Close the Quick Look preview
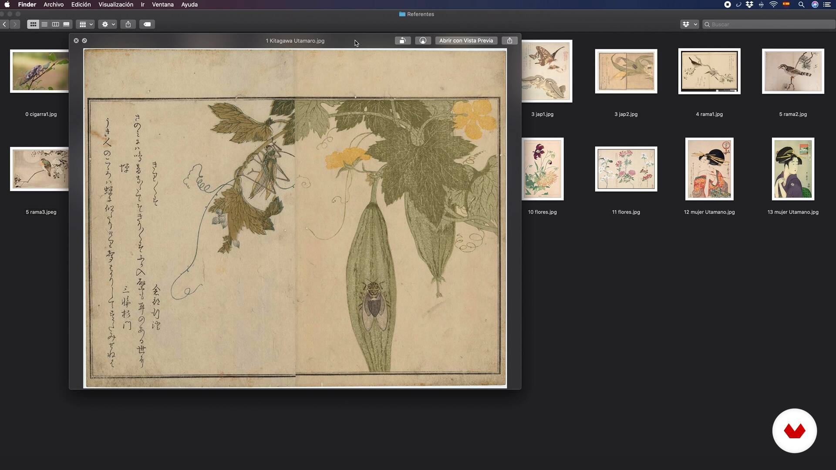Image resolution: width=836 pixels, height=470 pixels. click(x=76, y=40)
